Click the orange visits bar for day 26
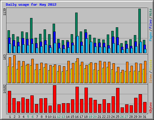The image size is (154, 120). pos(123,76)
